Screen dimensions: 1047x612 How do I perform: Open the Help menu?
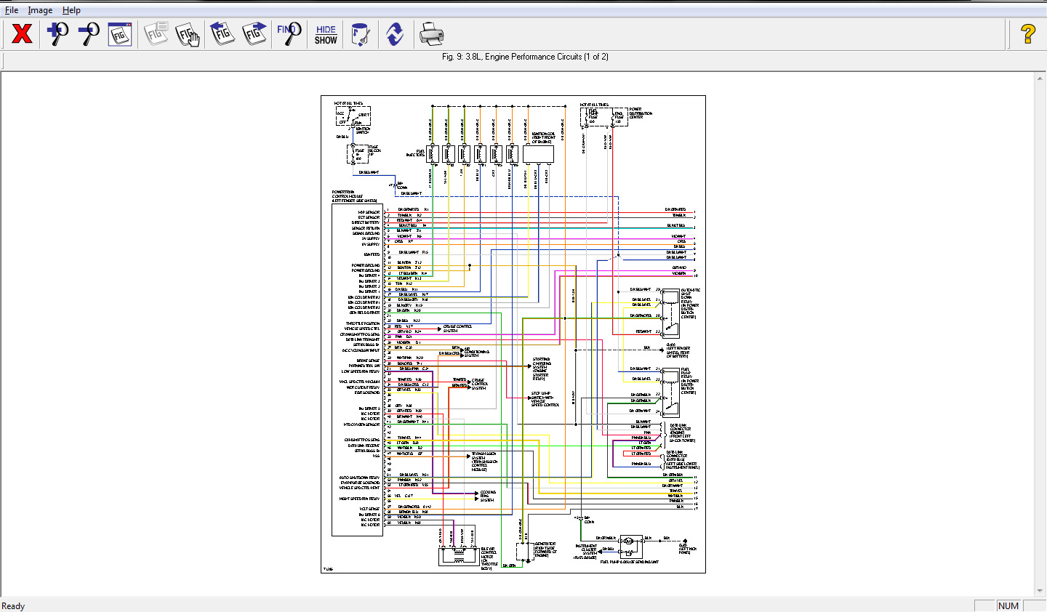click(71, 10)
